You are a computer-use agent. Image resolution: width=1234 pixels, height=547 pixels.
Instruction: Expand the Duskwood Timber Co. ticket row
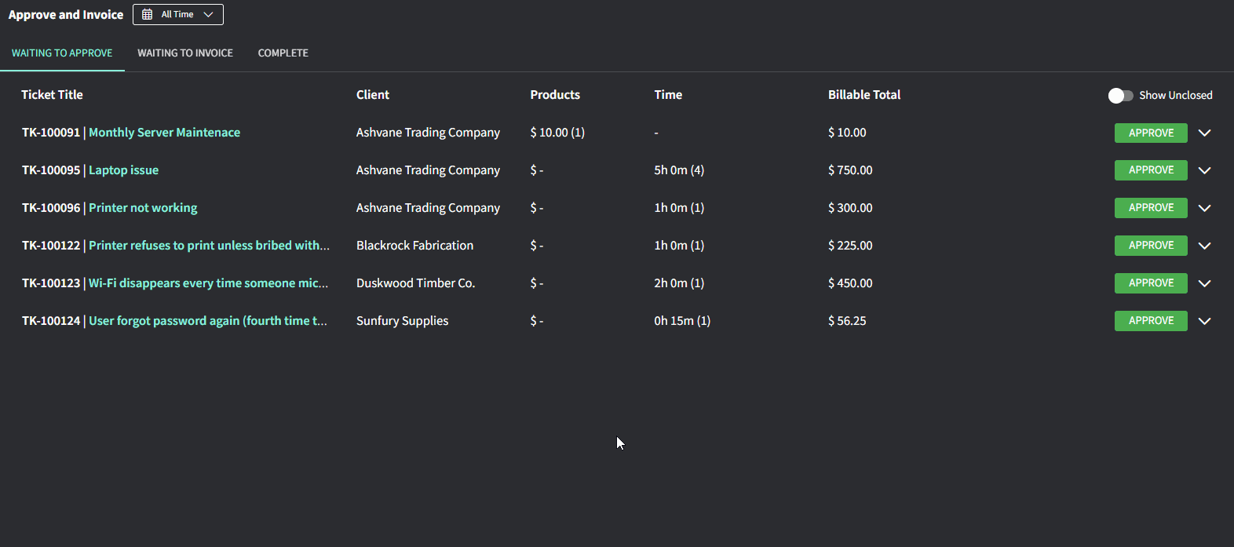coord(1205,283)
